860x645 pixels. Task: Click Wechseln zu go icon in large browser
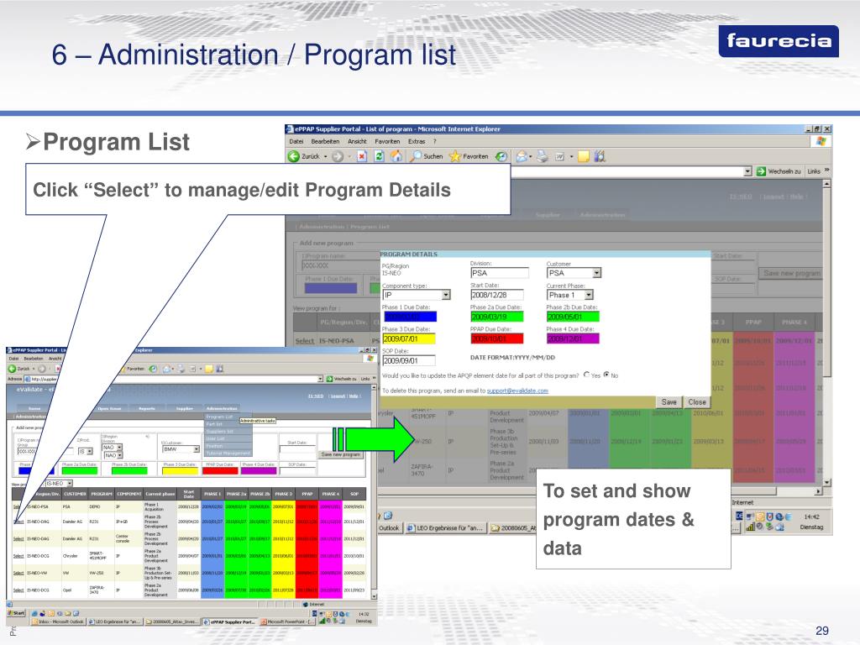coord(761,171)
